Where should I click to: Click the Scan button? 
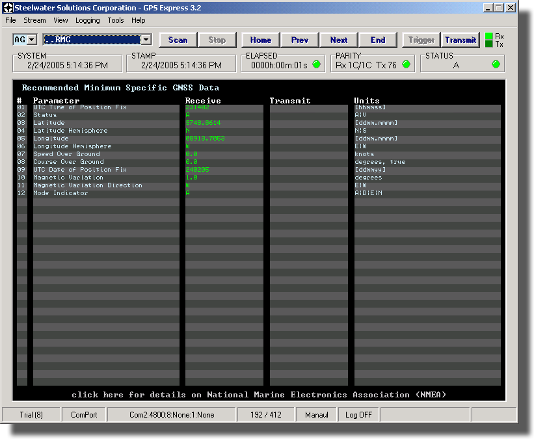coord(178,40)
